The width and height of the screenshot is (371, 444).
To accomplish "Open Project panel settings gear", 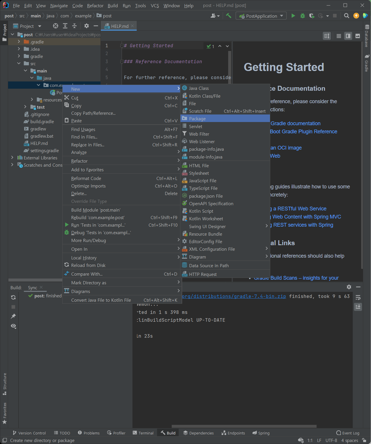I will (x=86, y=26).
